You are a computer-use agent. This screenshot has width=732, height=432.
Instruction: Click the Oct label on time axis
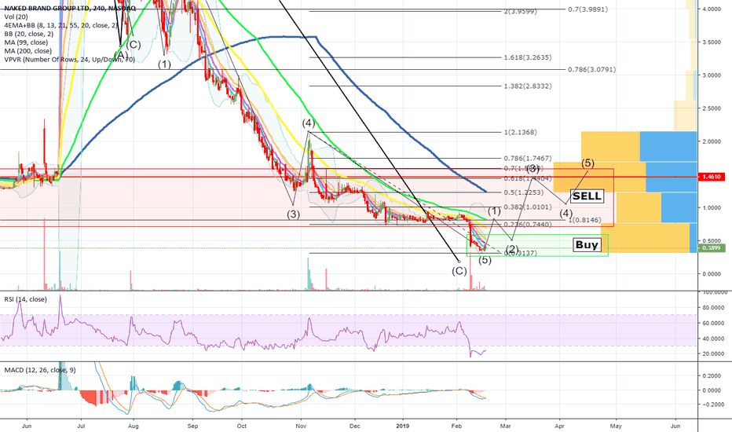241,426
